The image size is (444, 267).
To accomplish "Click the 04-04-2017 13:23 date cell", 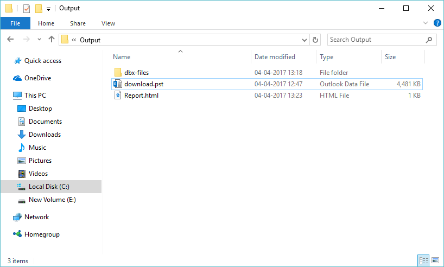I will [x=278, y=96].
